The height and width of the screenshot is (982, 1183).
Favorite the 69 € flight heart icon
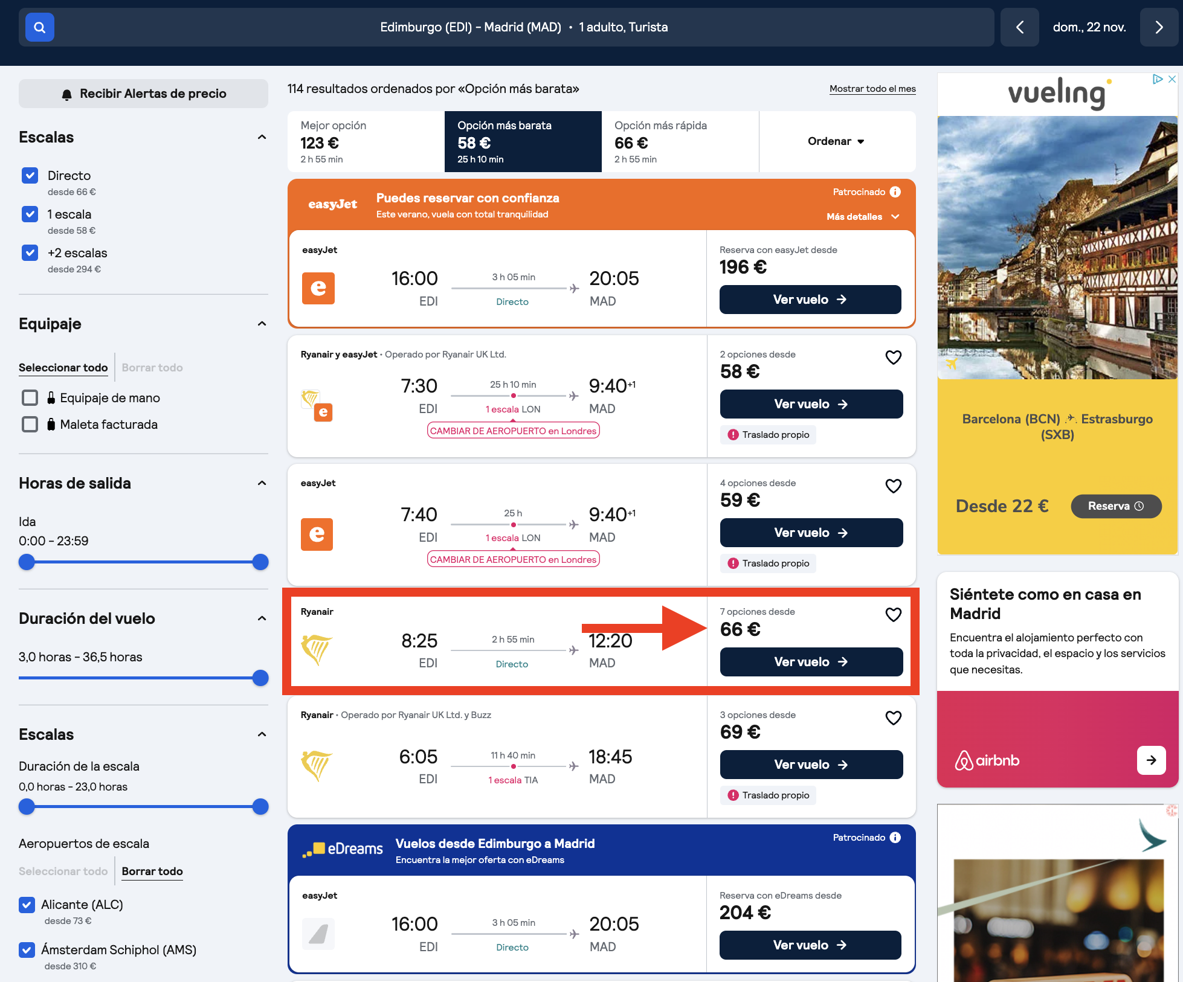point(894,718)
